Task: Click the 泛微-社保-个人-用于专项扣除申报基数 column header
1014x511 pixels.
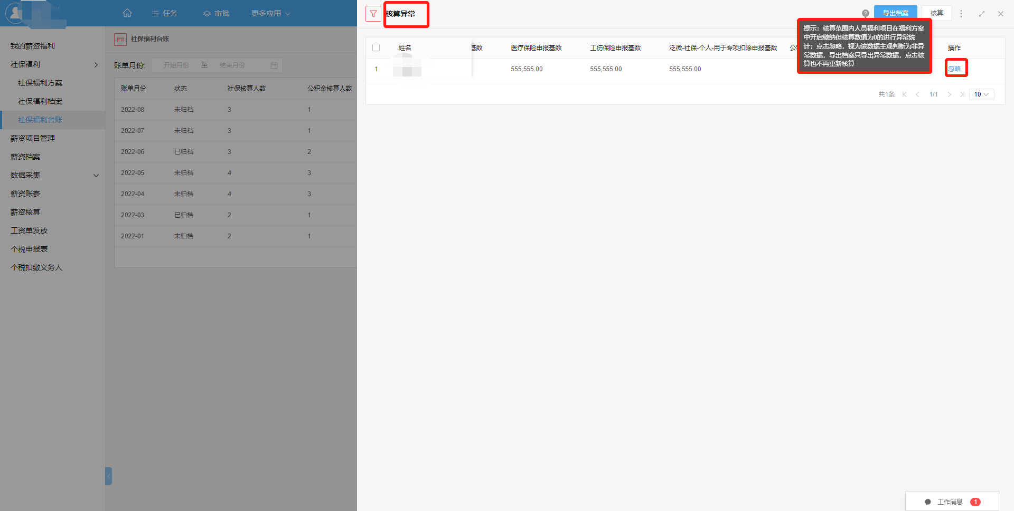Action: (723, 48)
